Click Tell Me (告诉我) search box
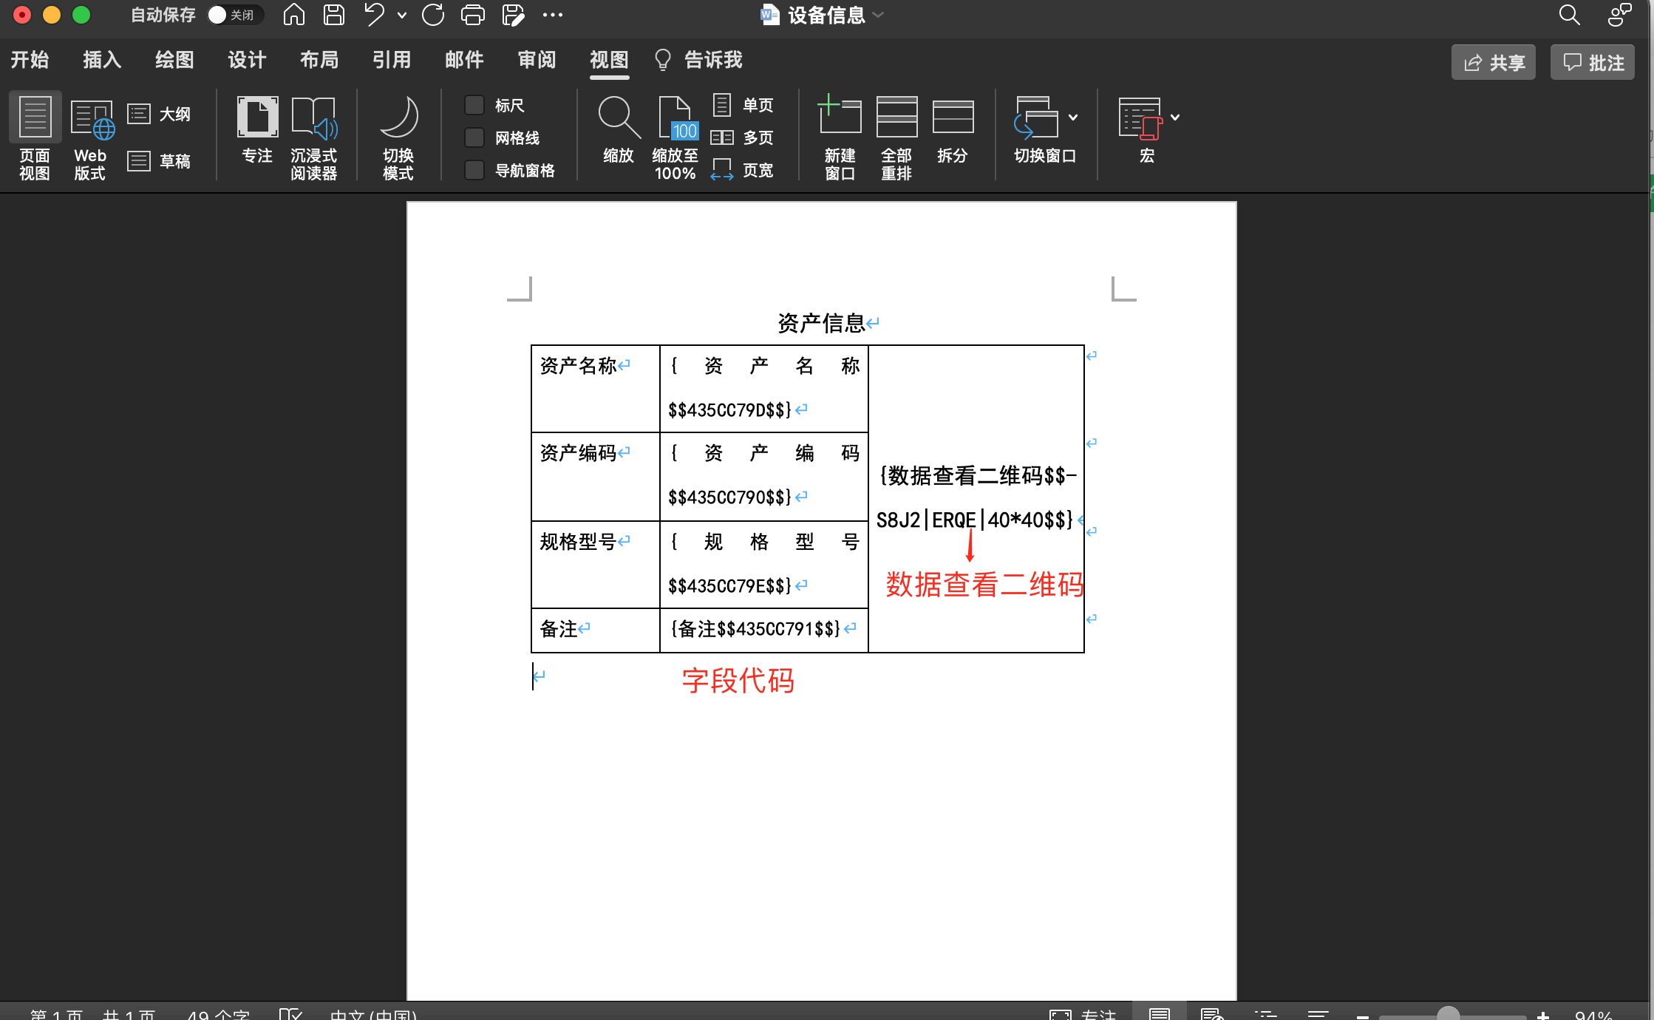This screenshot has height=1020, width=1654. click(x=699, y=60)
